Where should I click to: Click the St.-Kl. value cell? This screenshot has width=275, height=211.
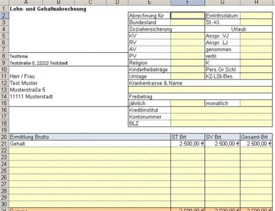(256, 22)
